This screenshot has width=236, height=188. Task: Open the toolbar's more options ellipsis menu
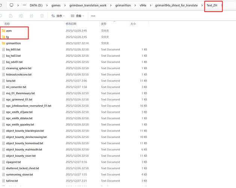point(93,16)
